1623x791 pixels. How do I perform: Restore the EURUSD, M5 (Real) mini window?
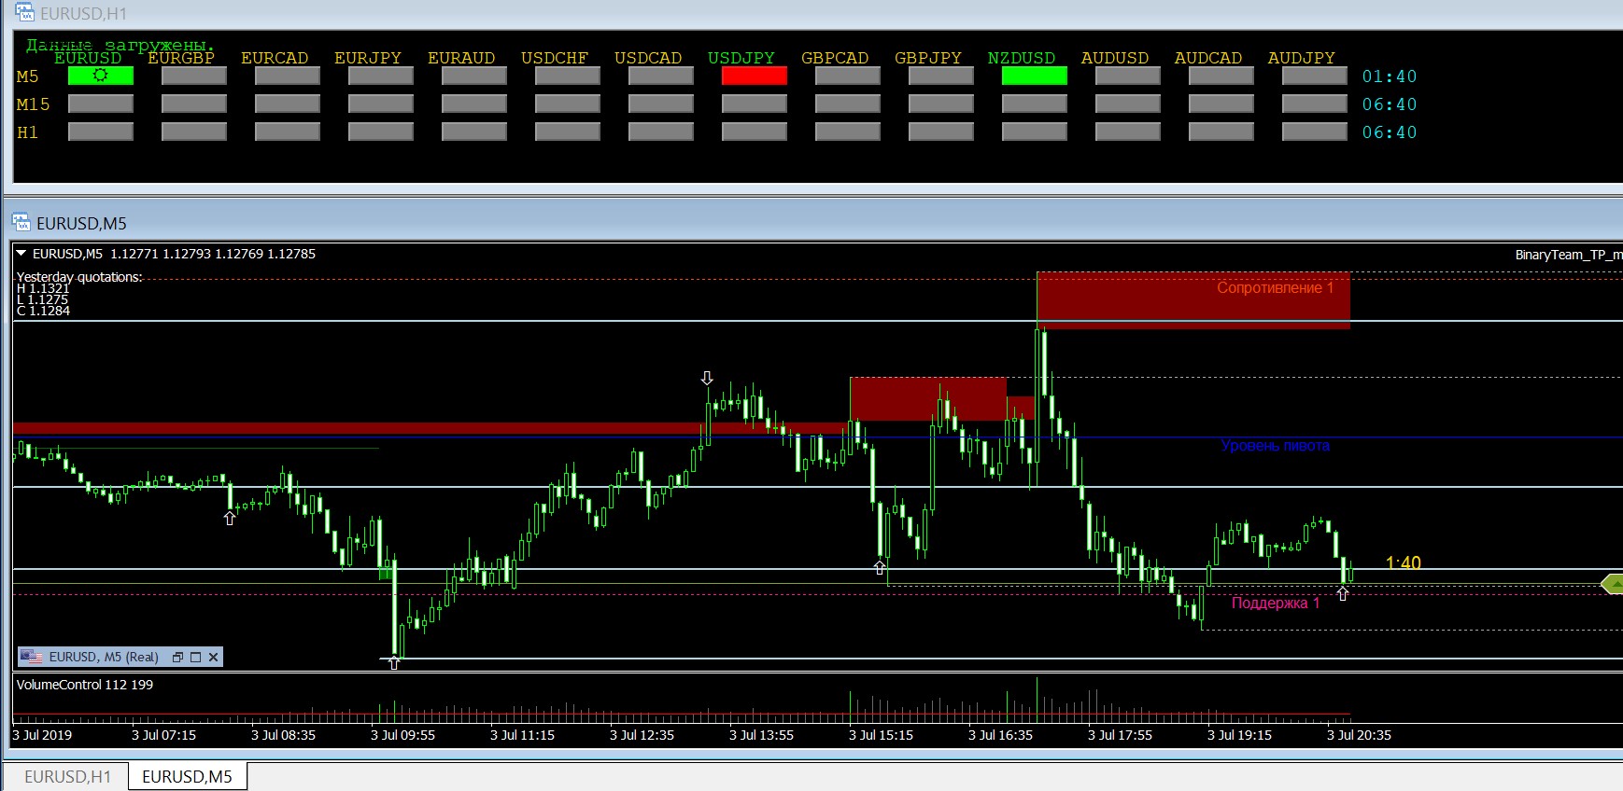[177, 657]
